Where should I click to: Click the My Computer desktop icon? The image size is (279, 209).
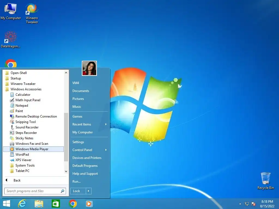coord(11,11)
